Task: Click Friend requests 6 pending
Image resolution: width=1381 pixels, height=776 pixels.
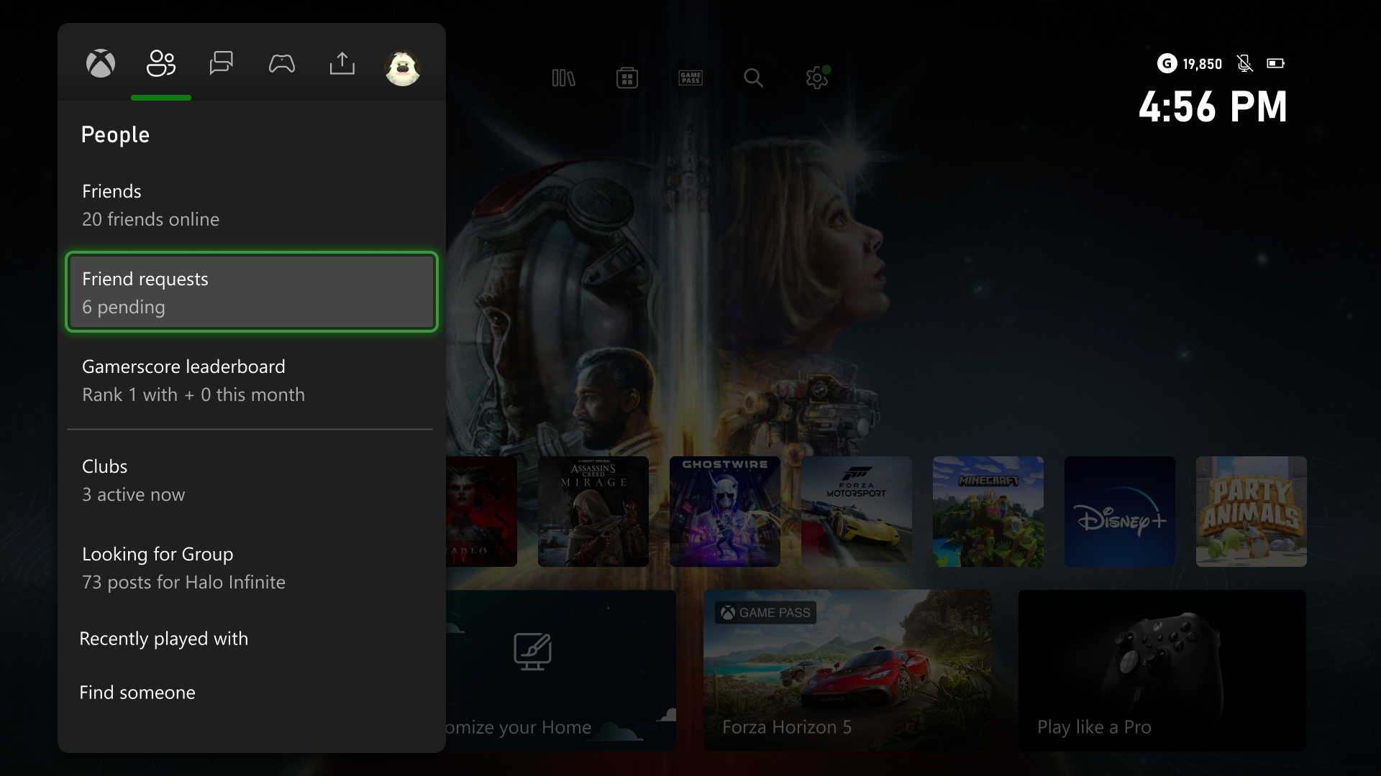Action: 250,292
